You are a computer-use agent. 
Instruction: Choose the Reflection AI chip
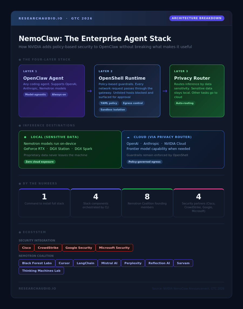coord(159,263)
